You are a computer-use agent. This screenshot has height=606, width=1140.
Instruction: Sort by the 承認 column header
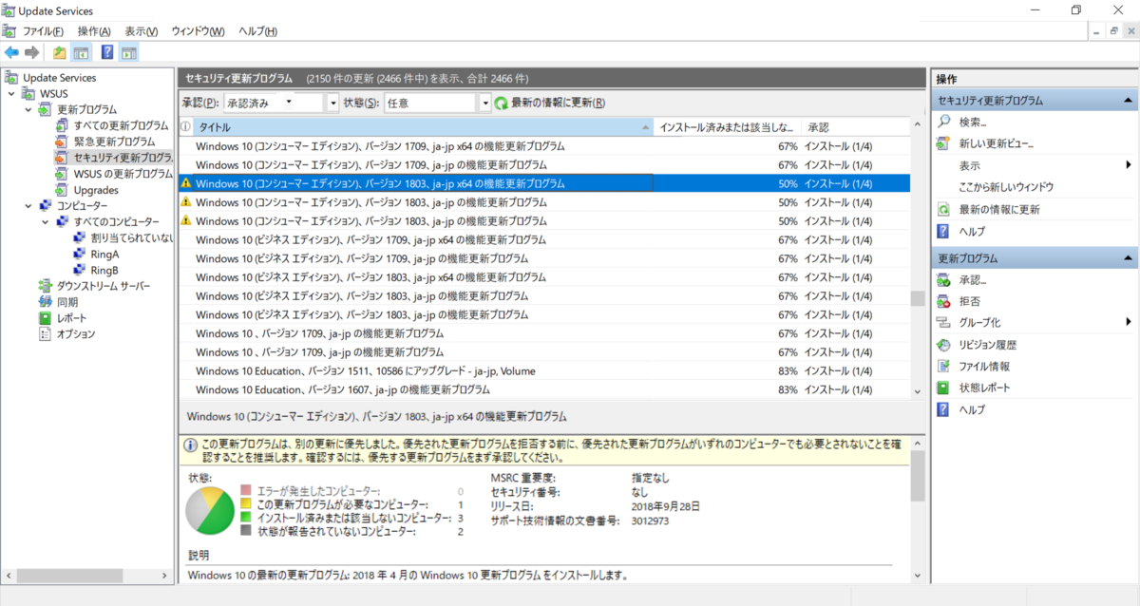pyautogui.click(x=855, y=126)
